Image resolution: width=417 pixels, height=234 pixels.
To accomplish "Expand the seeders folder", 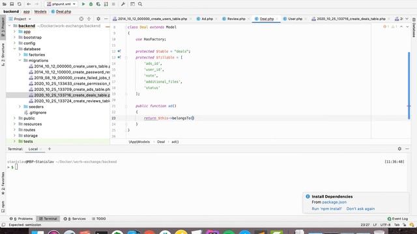I will [x=20, y=107].
